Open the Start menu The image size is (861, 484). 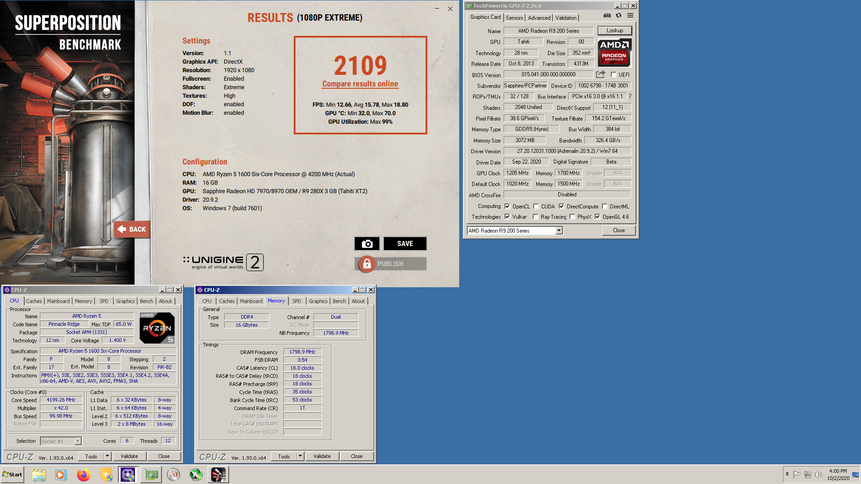pyautogui.click(x=12, y=475)
